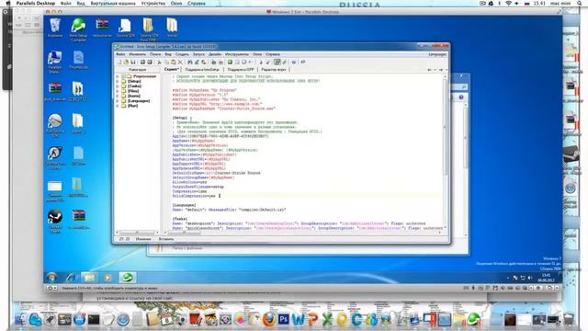Expand the [Tasks] tree node
This screenshot has width=588, height=331.
click(118, 86)
